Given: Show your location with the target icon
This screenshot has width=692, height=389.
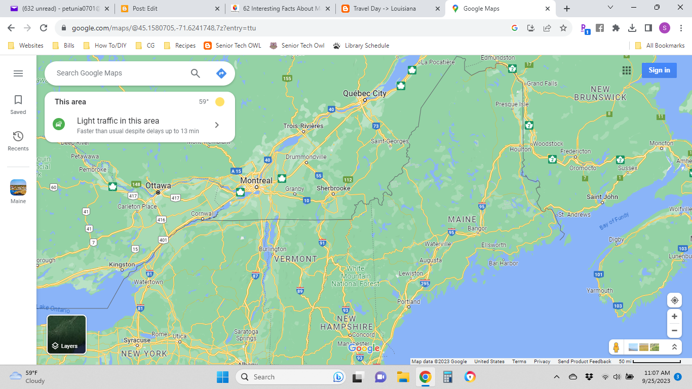Looking at the screenshot, I should (674, 300).
